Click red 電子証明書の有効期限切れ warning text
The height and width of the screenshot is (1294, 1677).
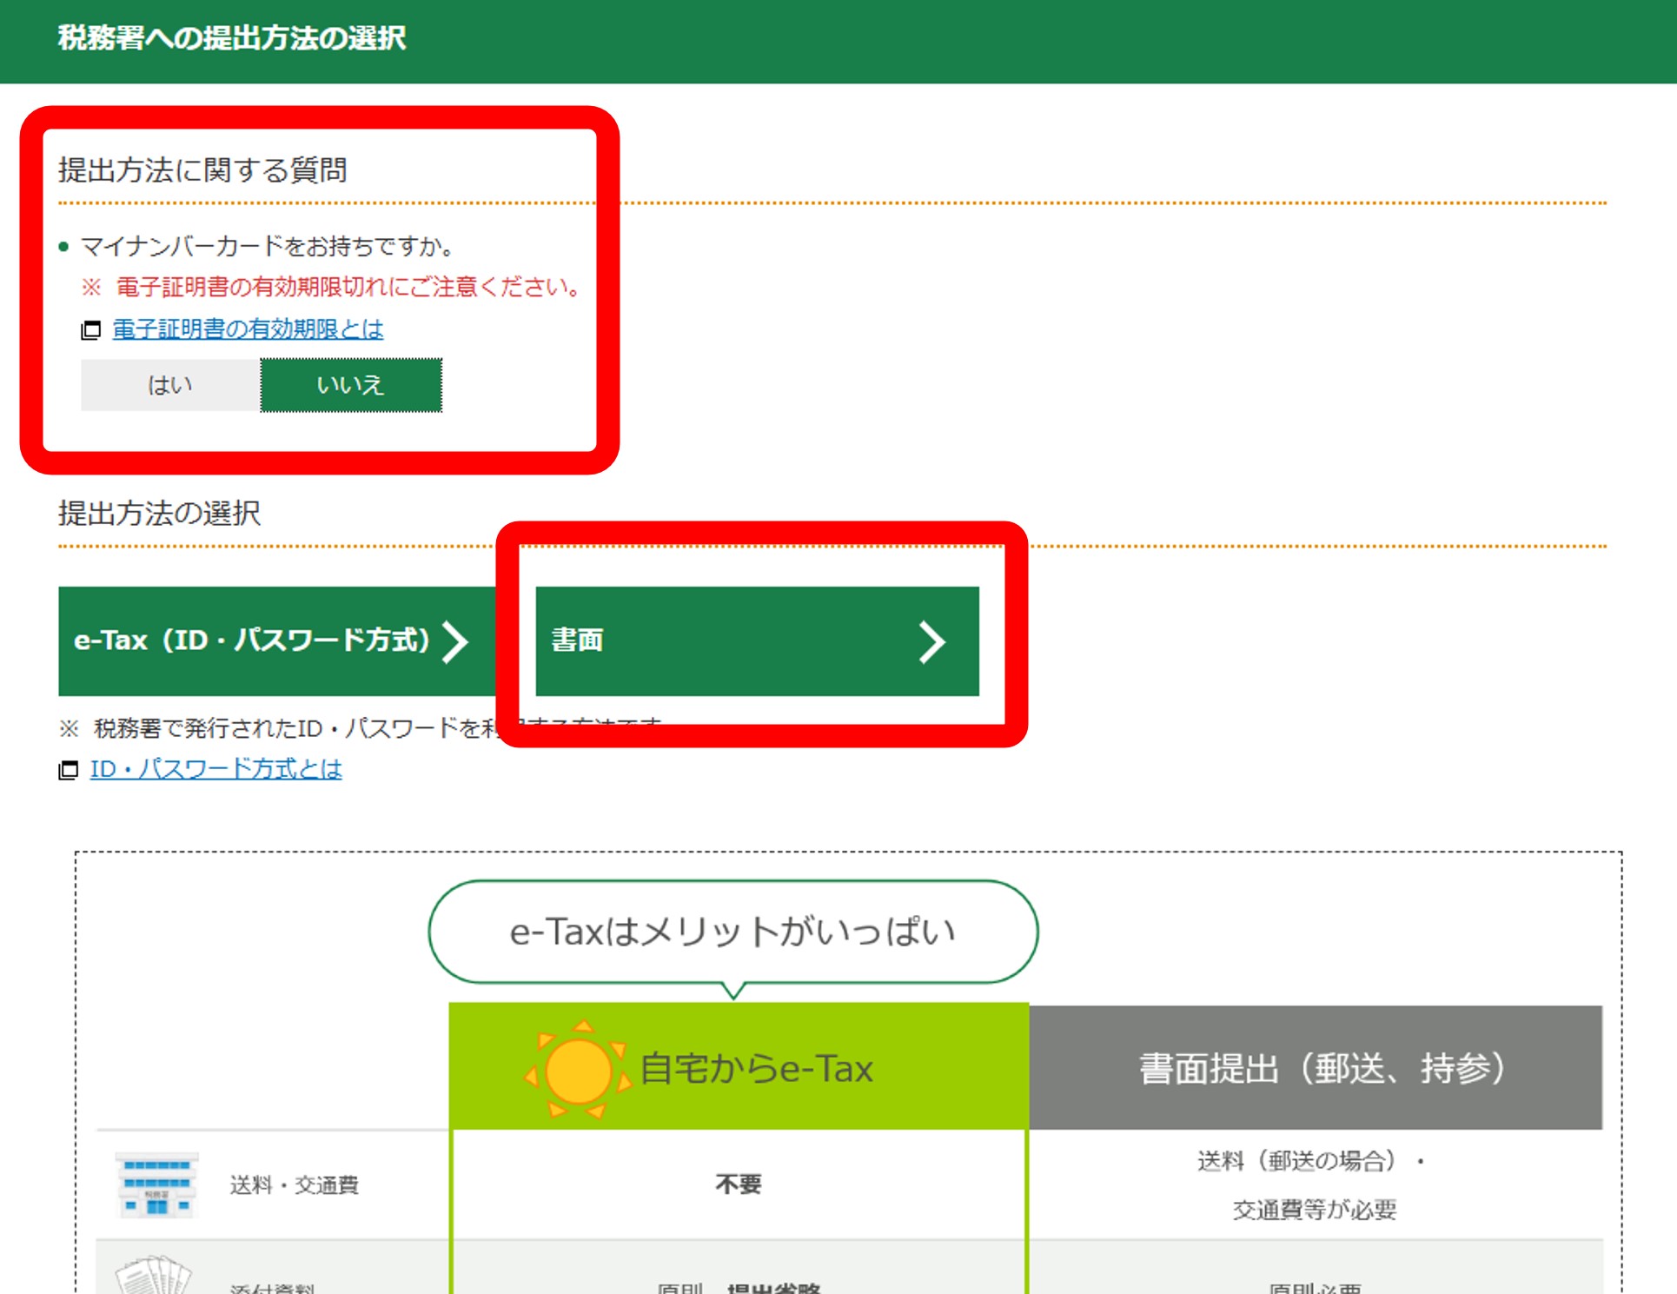click(x=348, y=287)
